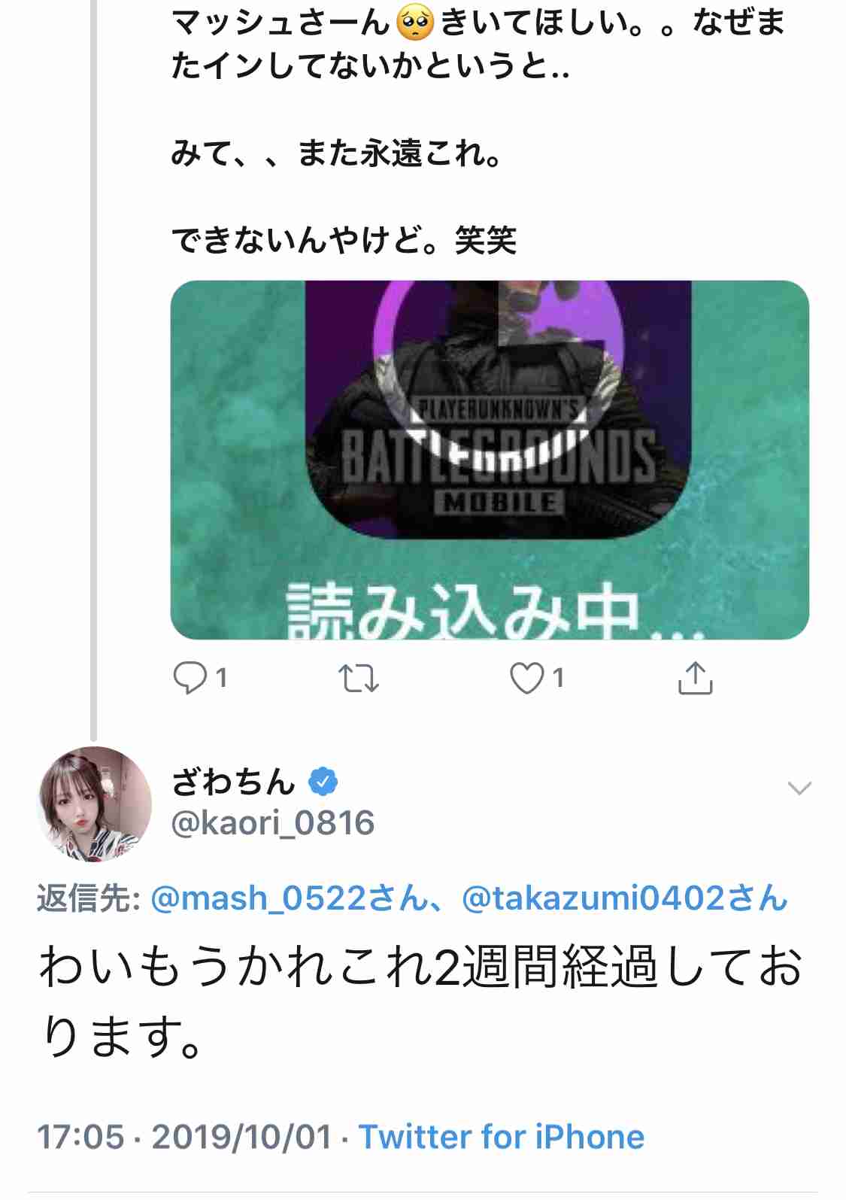Open the PUBG Mobile loading screen image

tap(490, 460)
